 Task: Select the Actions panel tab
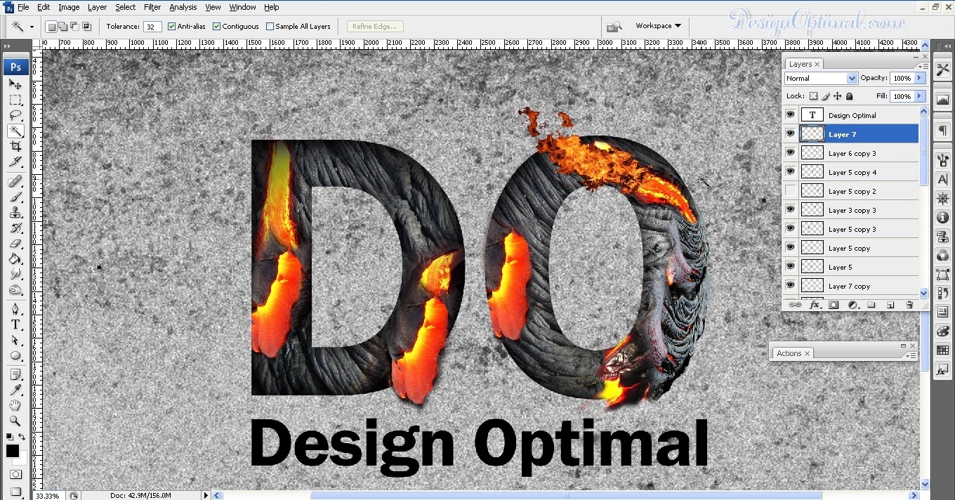(x=792, y=353)
